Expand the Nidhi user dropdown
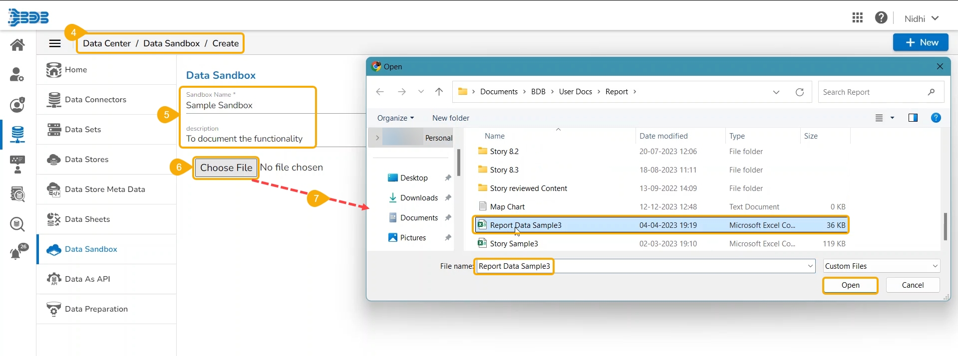This screenshot has height=356, width=958. (x=922, y=18)
